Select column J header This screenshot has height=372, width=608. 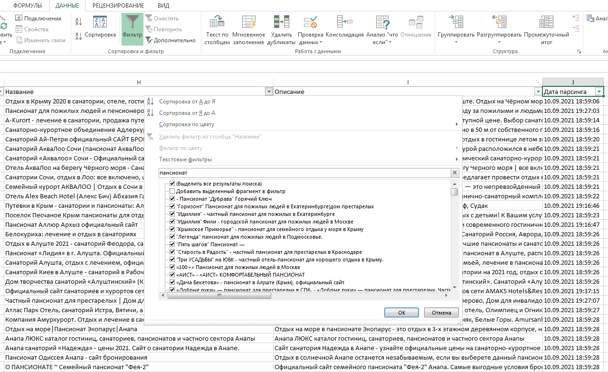tap(573, 82)
